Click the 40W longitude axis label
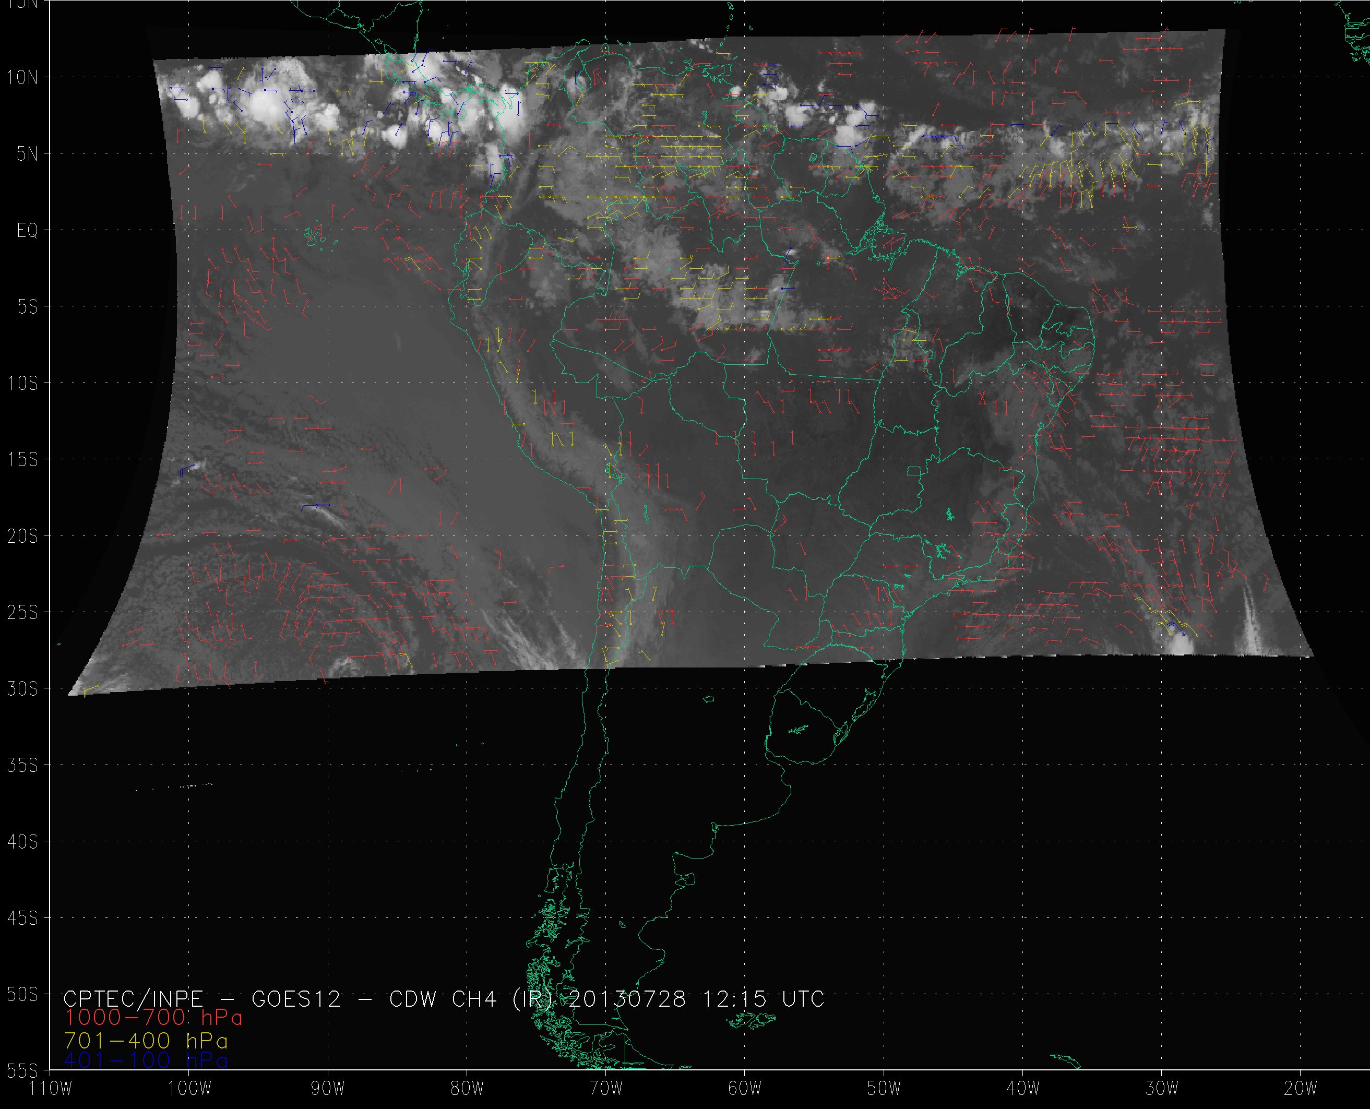Viewport: 1370px width, 1109px height. click(1022, 1089)
